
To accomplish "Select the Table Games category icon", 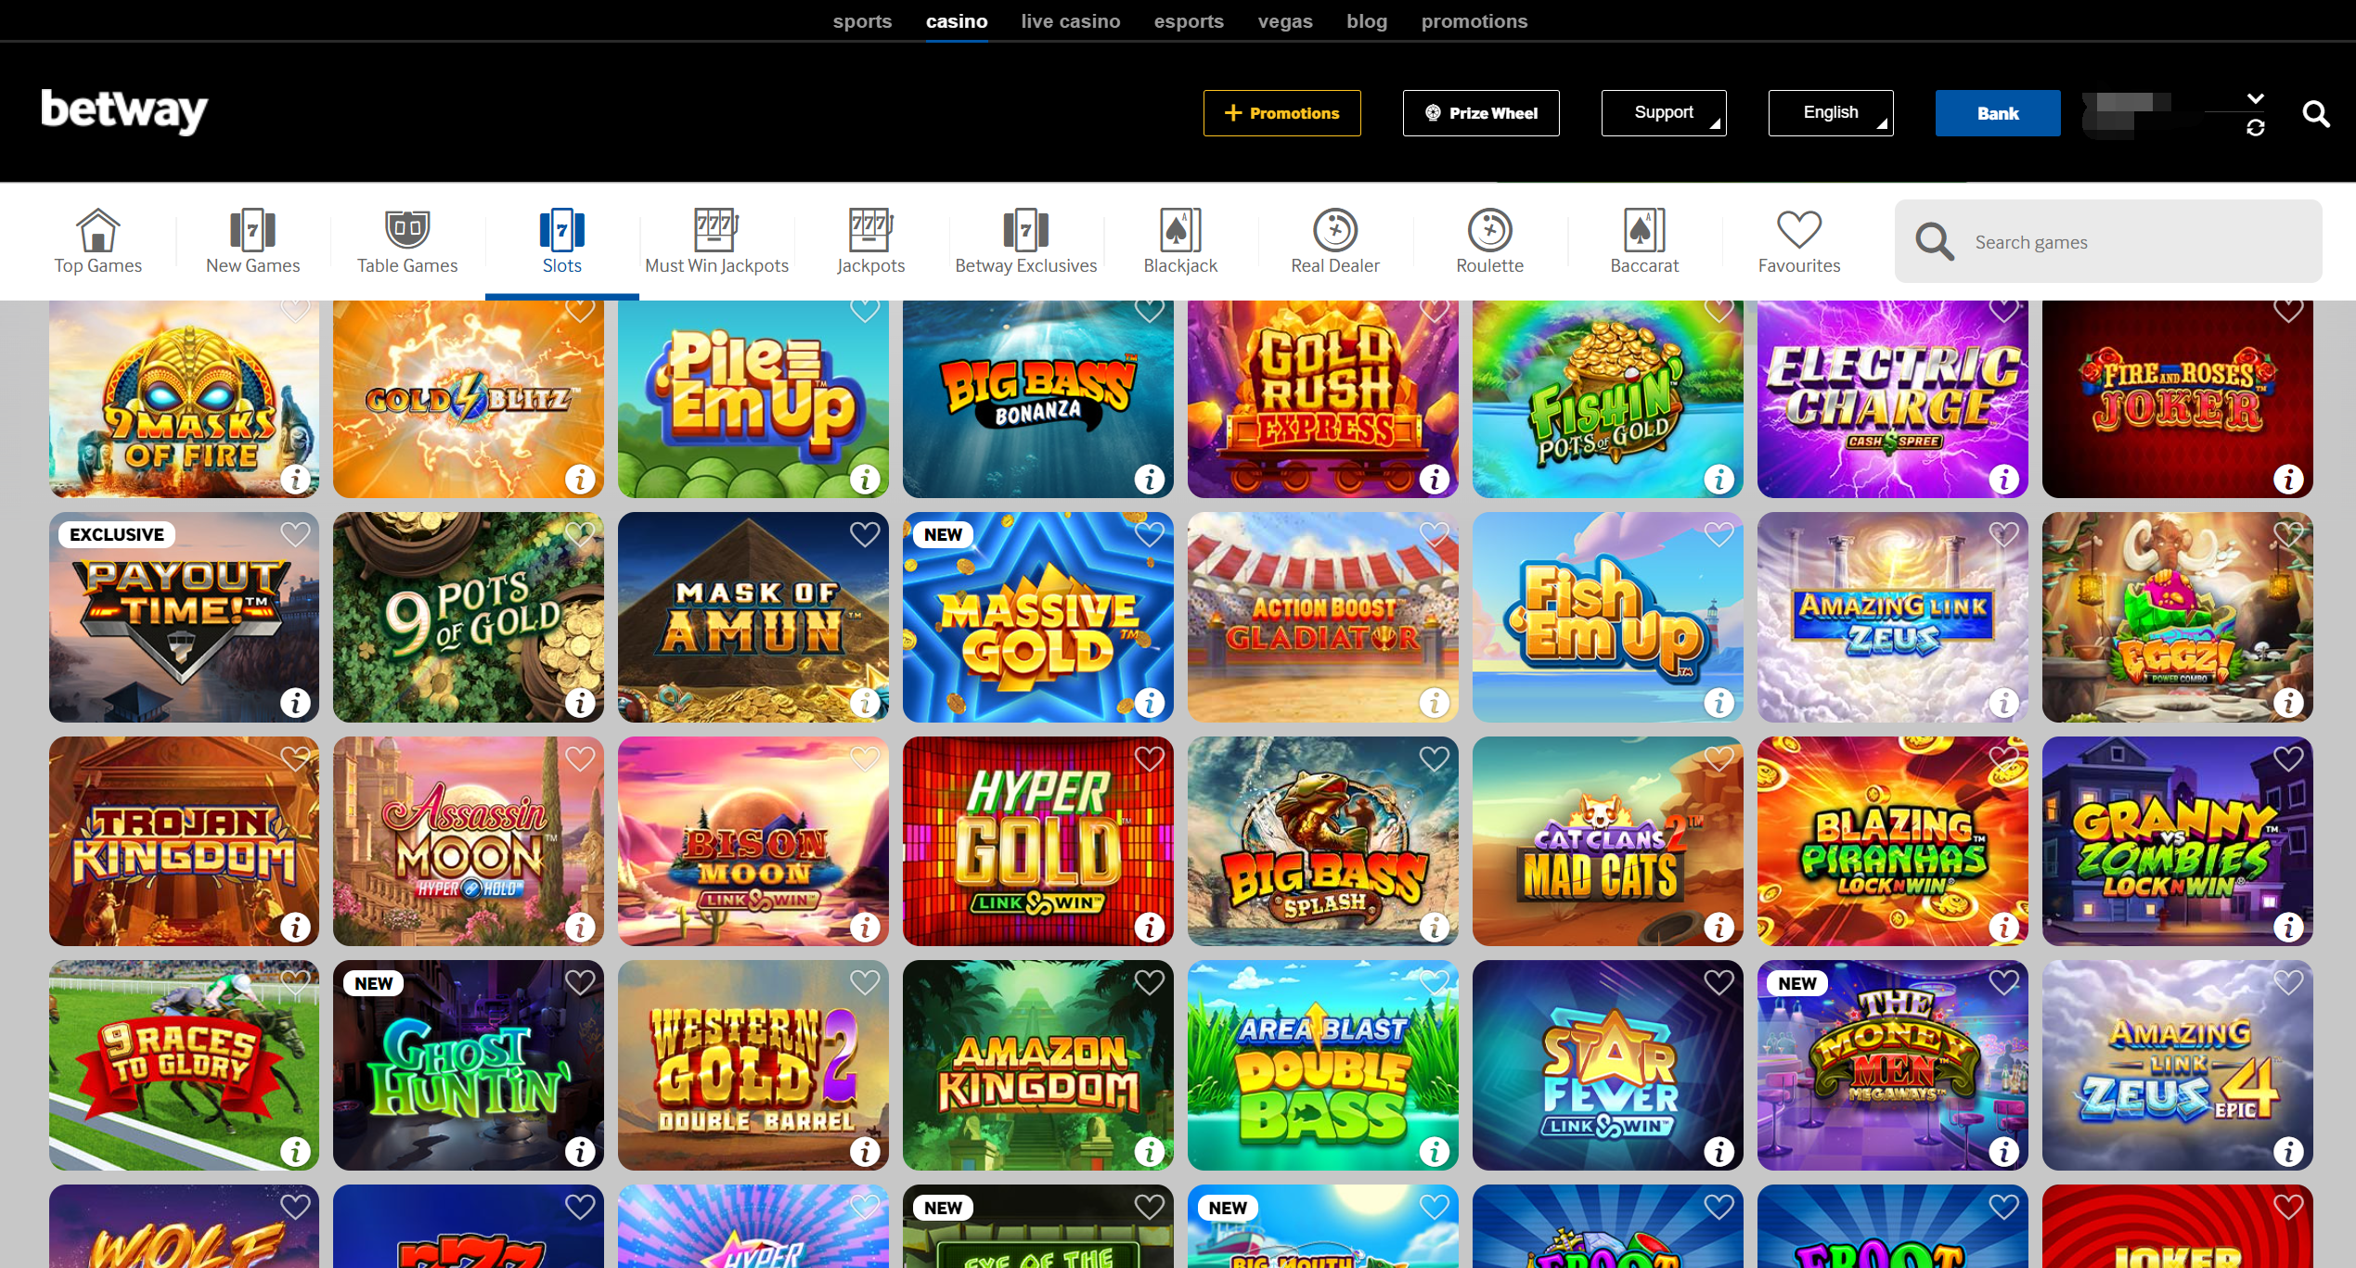I will (407, 229).
